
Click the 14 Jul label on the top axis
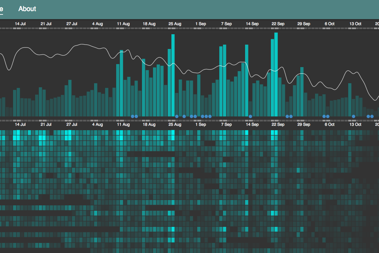20,24
